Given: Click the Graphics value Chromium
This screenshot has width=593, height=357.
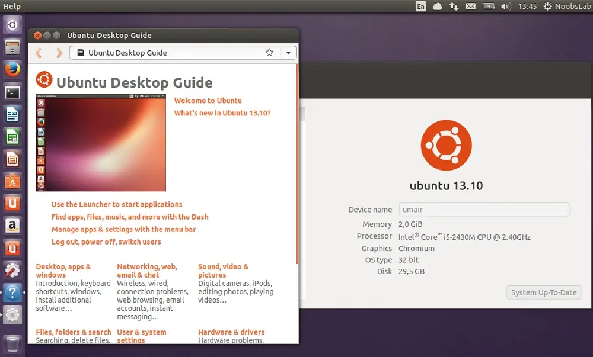Looking at the screenshot, I should [416, 248].
